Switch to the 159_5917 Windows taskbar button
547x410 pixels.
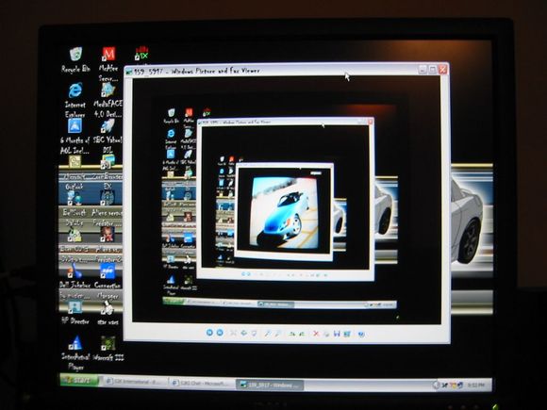(270, 385)
